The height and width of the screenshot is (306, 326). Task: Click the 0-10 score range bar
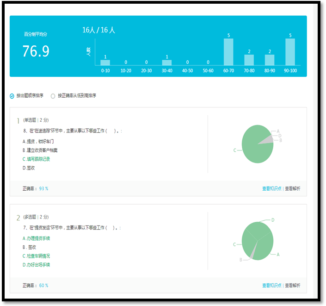(x=105, y=62)
